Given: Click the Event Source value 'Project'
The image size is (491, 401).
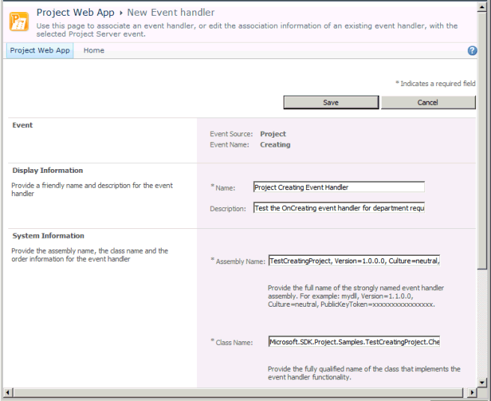Looking at the screenshot, I should coord(273,134).
